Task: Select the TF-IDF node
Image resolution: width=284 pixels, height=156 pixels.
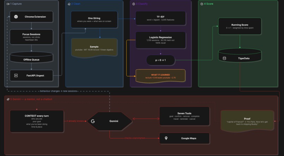Action: click(160, 18)
